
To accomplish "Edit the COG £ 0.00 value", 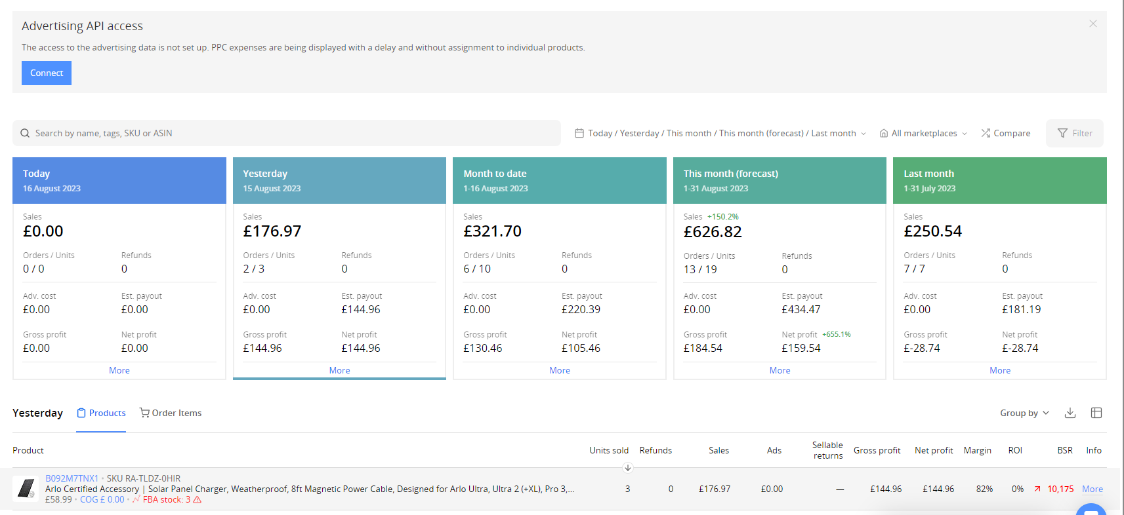I will [102, 499].
